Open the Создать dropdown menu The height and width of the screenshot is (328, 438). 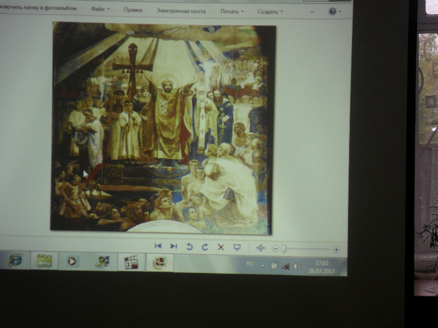(x=270, y=11)
